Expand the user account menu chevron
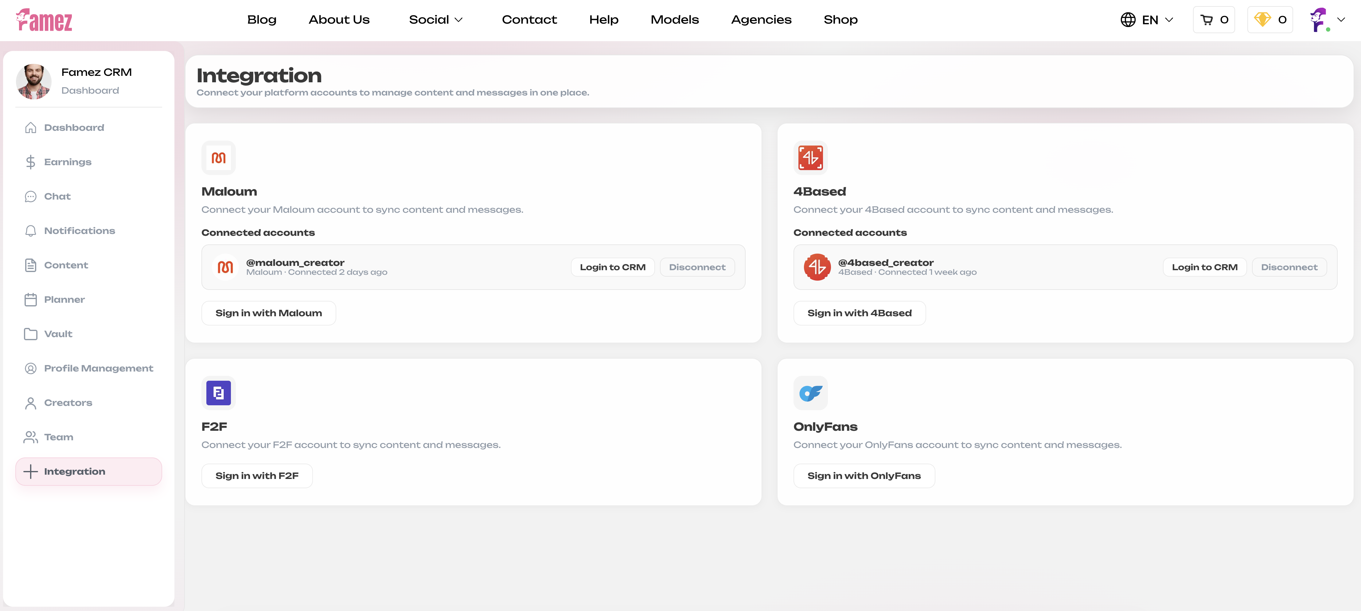 tap(1340, 20)
